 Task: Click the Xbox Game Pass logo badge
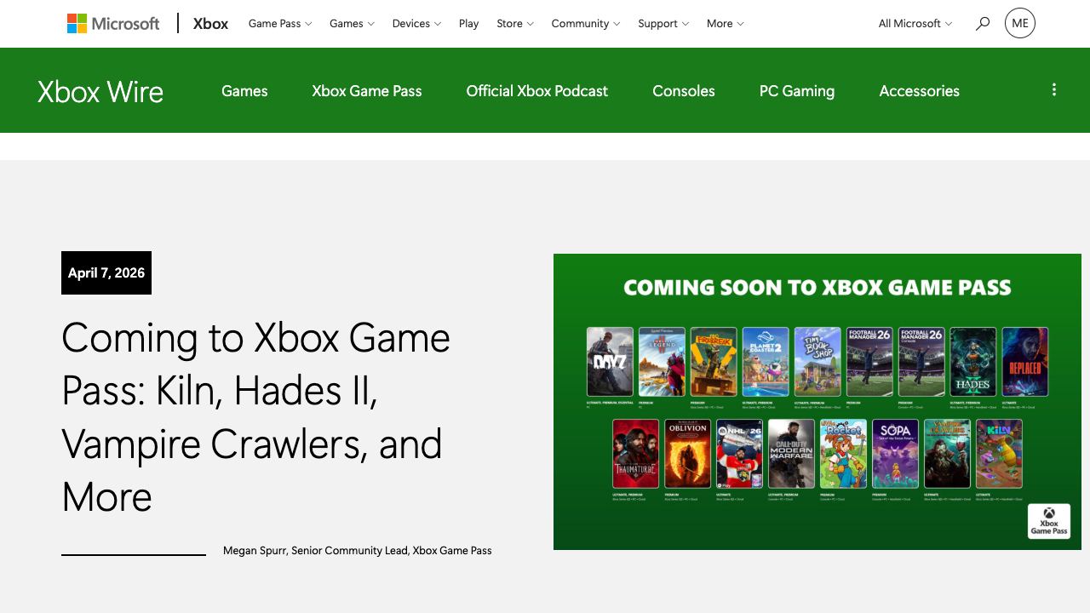click(x=1048, y=521)
